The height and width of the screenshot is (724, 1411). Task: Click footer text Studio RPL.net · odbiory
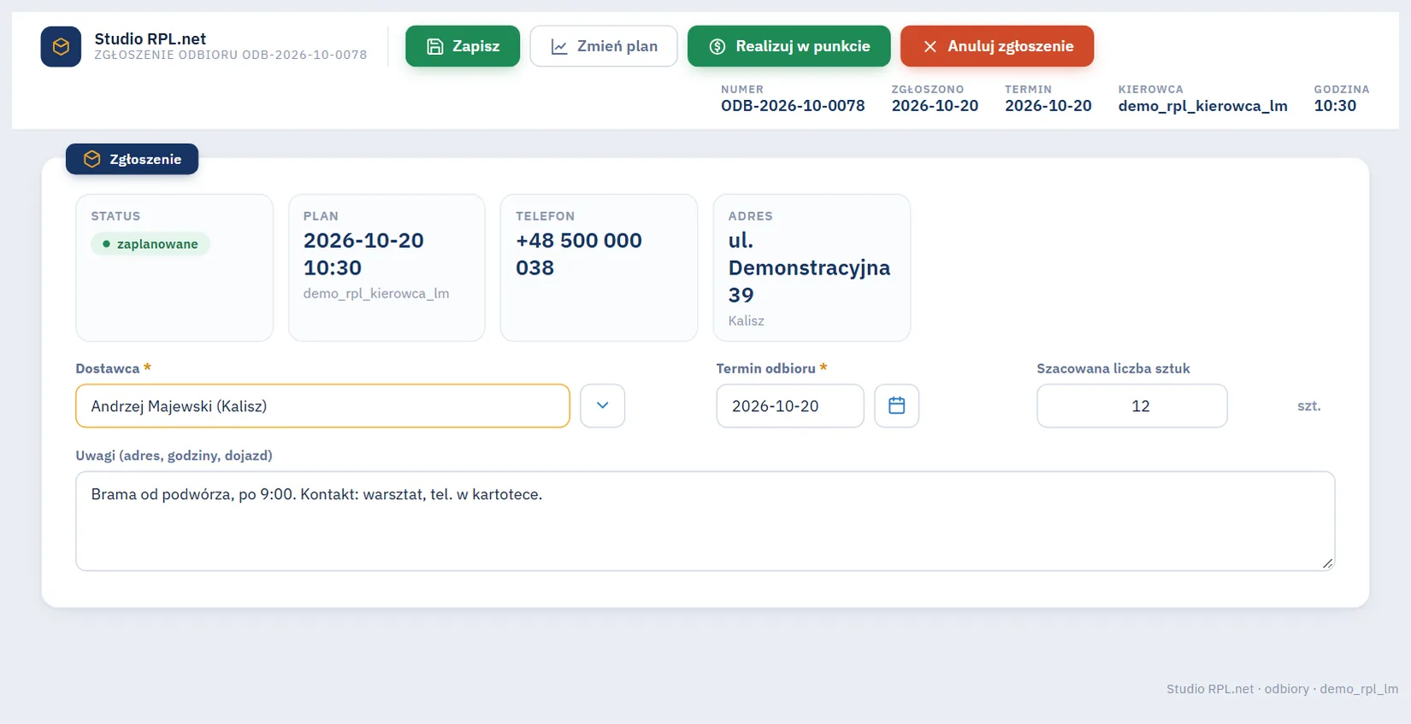point(1237,689)
